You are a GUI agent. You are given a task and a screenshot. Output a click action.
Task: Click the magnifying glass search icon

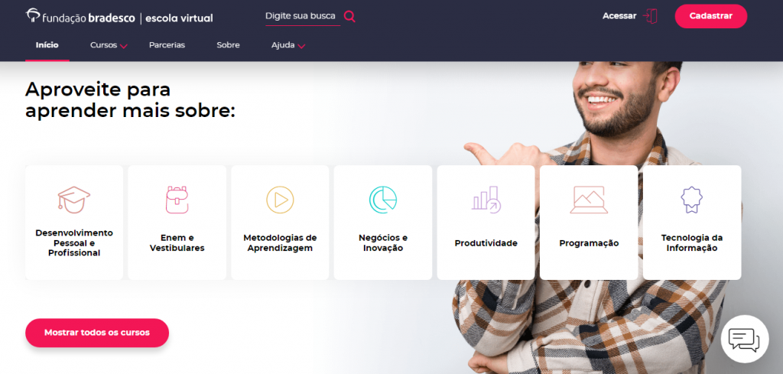349,17
